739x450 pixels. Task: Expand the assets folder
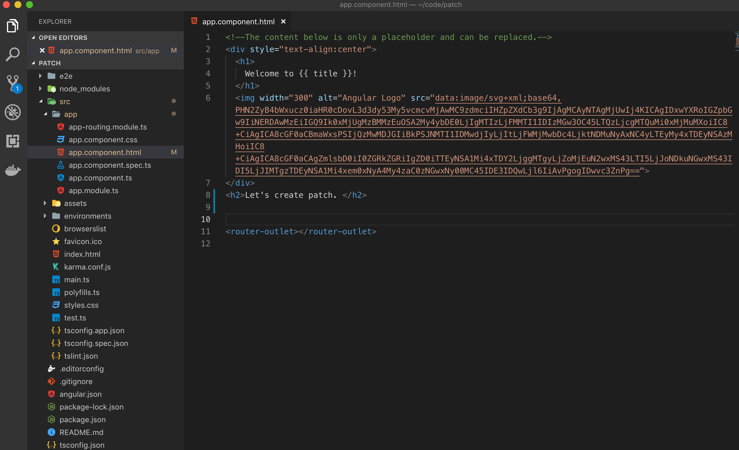[45, 203]
